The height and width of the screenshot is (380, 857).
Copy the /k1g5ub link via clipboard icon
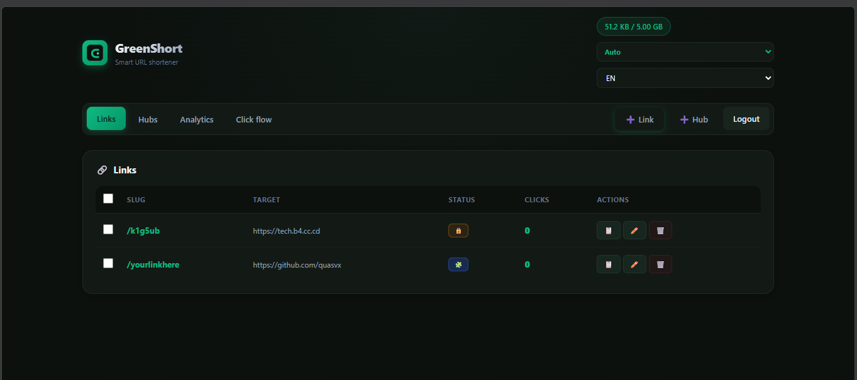(608, 231)
